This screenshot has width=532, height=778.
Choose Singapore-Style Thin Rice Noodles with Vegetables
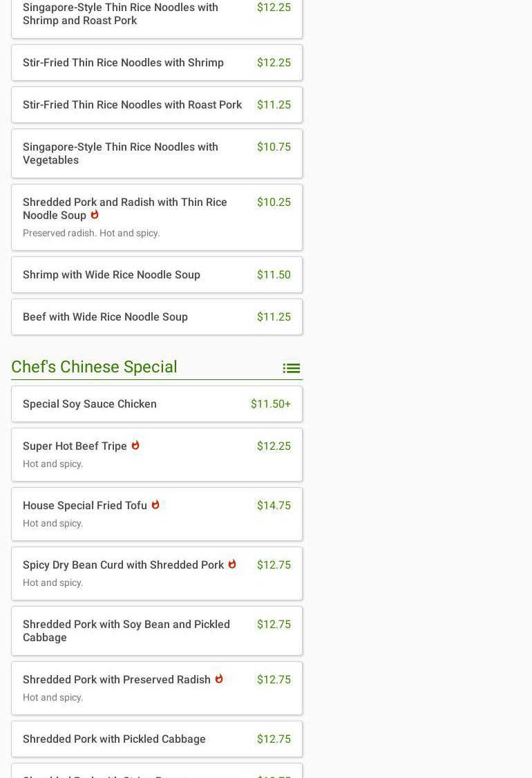point(120,153)
